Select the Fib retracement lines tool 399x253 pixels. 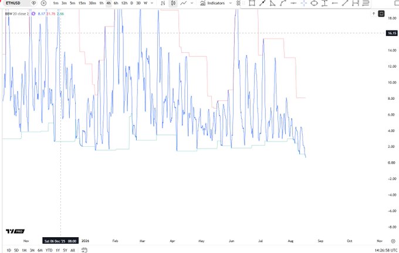pos(366,3)
